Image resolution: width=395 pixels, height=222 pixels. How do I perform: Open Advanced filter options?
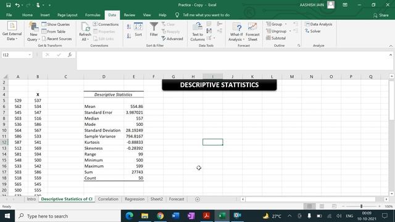(172, 39)
